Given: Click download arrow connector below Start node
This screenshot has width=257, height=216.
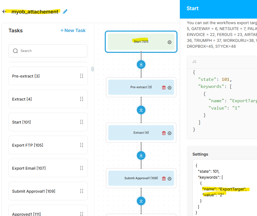Looking at the screenshot, I should [x=141, y=65].
